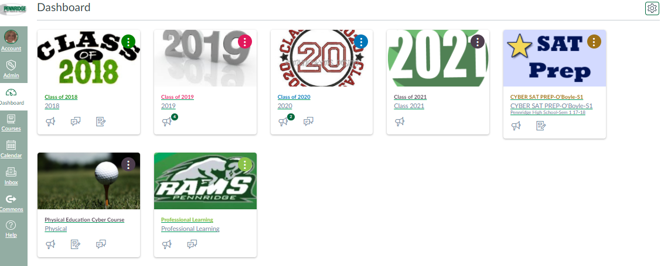The width and height of the screenshot is (661, 266).
Task: Open Commons from the sidebar
Action: click(11, 203)
